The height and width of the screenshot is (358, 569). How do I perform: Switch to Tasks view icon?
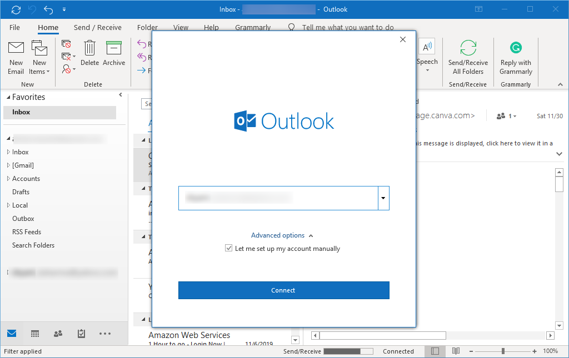[x=81, y=334]
